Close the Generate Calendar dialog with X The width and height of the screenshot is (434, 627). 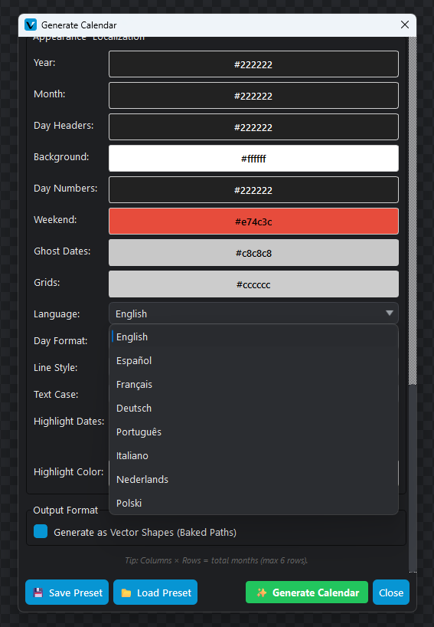[x=404, y=25]
